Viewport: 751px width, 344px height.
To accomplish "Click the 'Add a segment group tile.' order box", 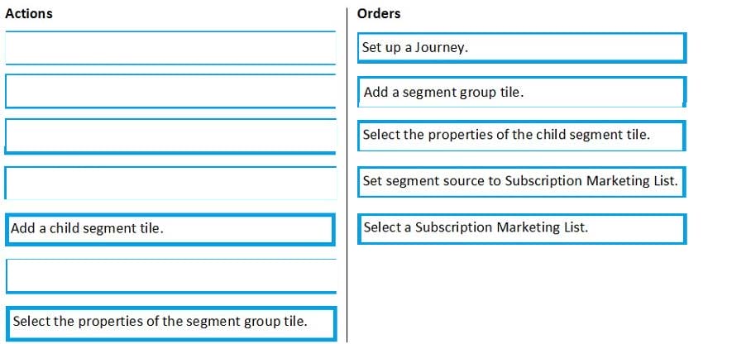I will [522, 92].
